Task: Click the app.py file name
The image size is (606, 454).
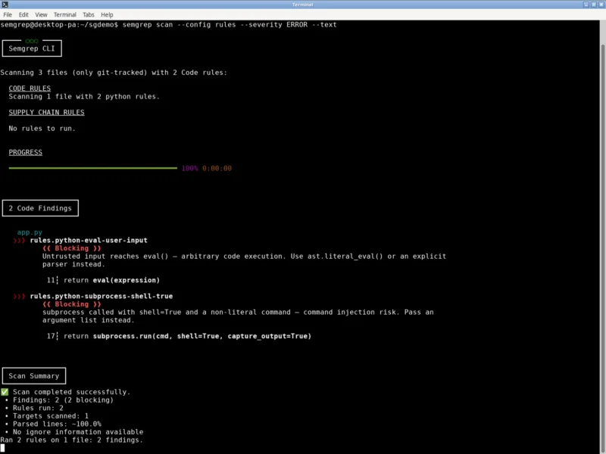Action: (30, 232)
